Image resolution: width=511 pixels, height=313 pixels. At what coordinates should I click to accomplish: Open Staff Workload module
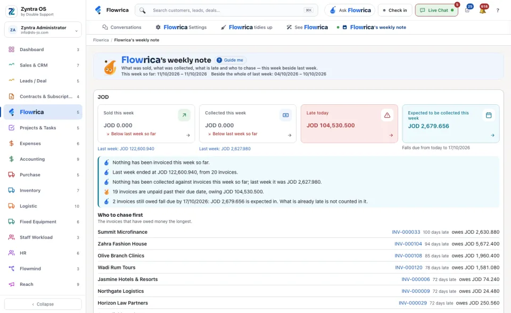pyautogui.click(x=43, y=237)
